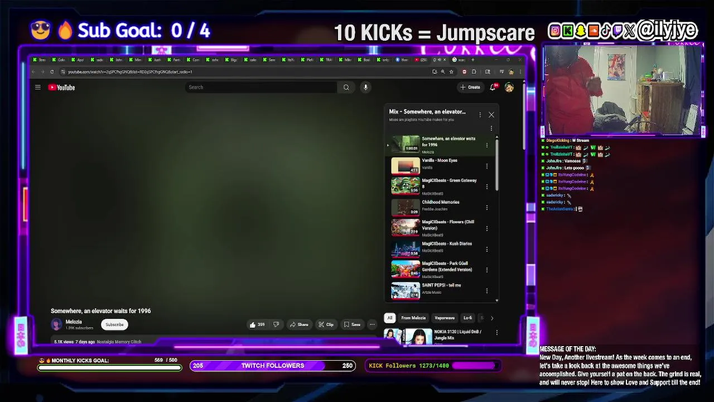Play Vanilla - Moon Eyes from the mix
This screenshot has width=714, height=402.
point(440,160)
